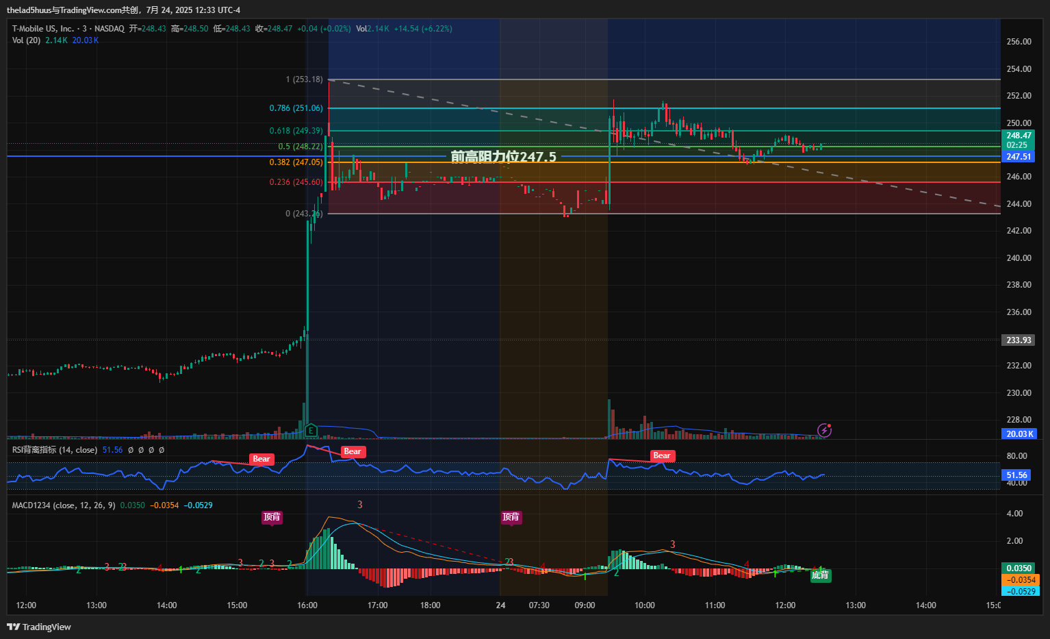Image resolution: width=1050 pixels, height=639 pixels.
Task: Click the purple lightning bolt event icon
Action: [x=825, y=430]
